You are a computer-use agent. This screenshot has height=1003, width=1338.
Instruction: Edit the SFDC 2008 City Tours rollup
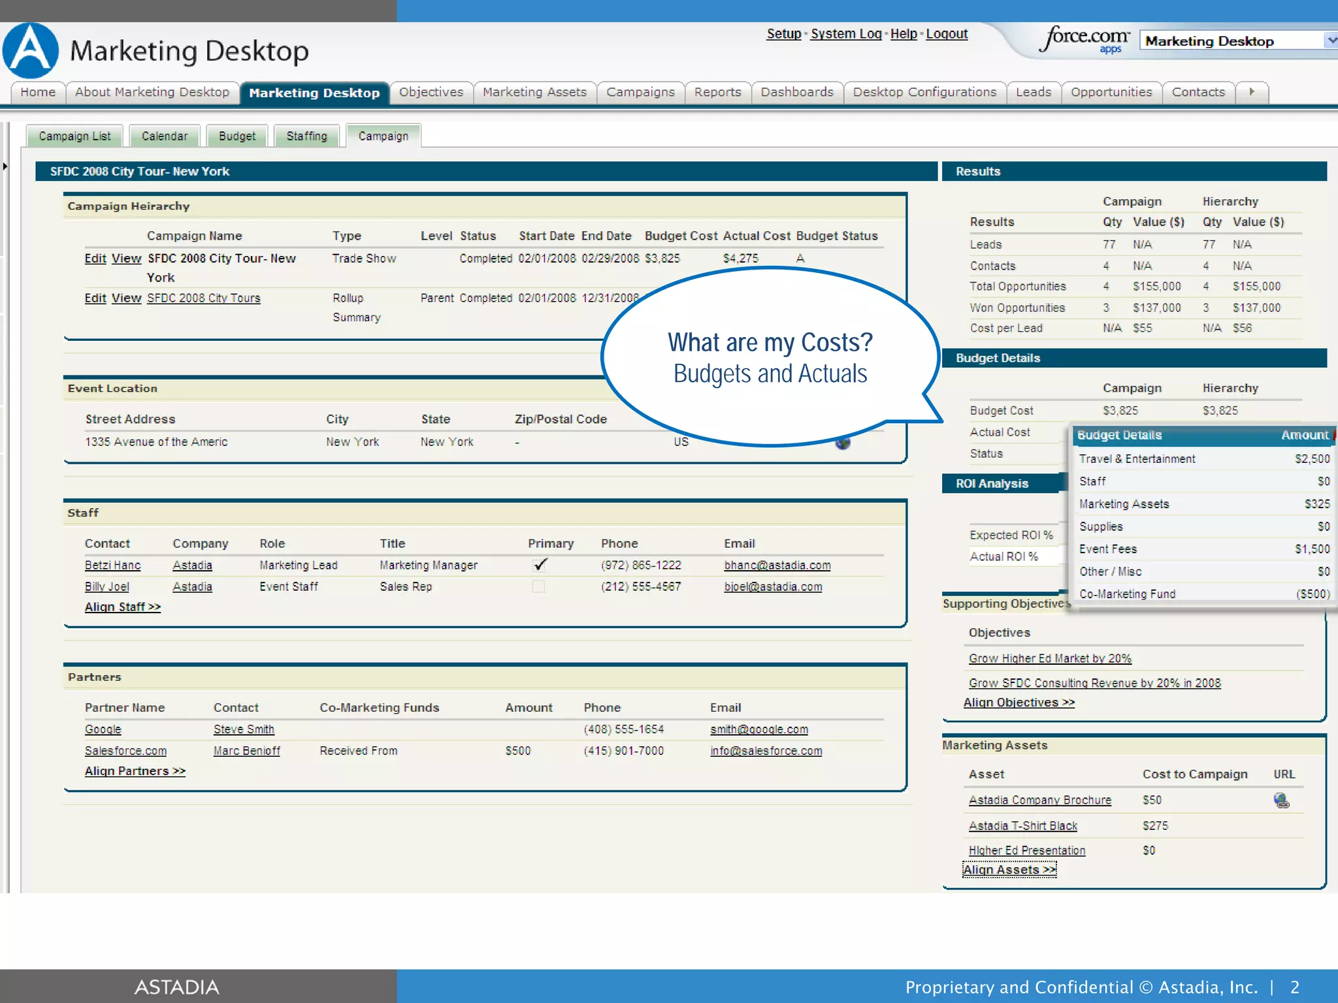click(x=95, y=298)
